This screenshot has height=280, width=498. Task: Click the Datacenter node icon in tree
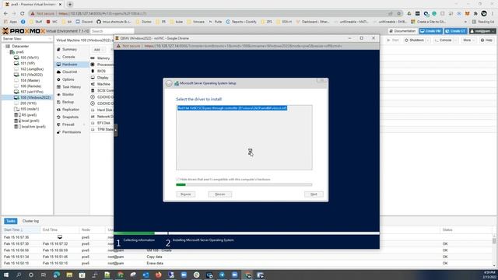[8, 47]
